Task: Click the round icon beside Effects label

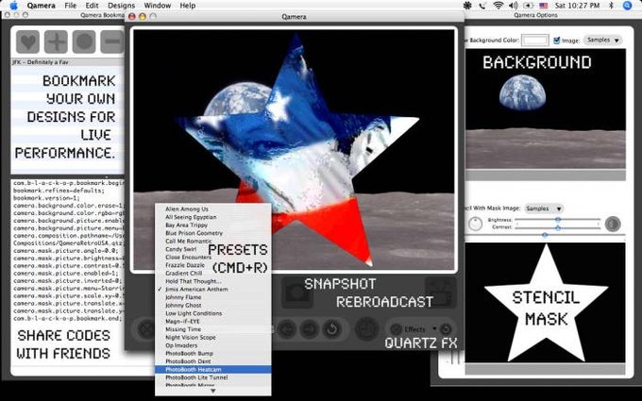Action: 396,329
